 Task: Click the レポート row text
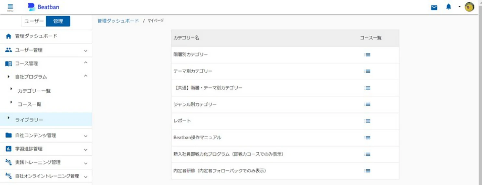[182, 121]
